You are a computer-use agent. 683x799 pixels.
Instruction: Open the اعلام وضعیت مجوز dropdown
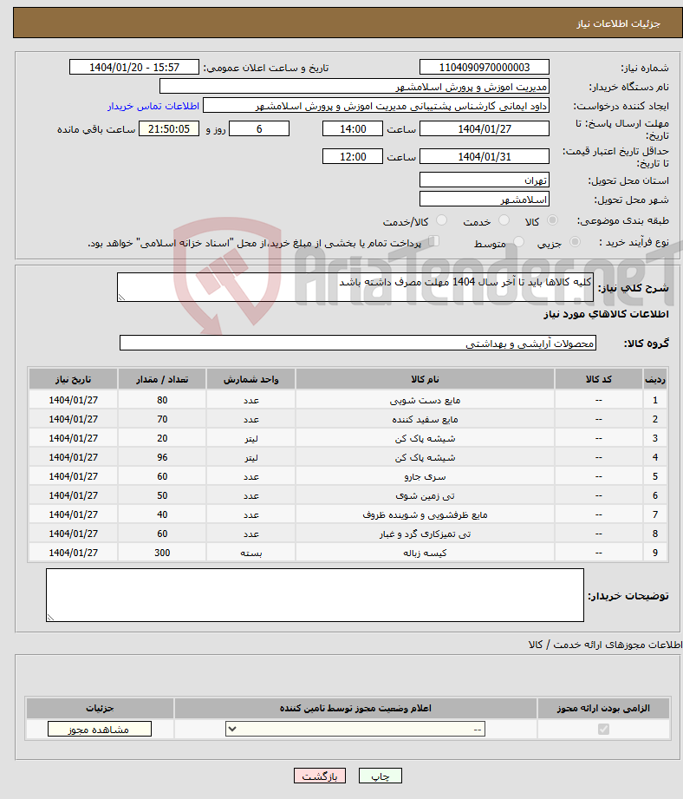[355, 730]
